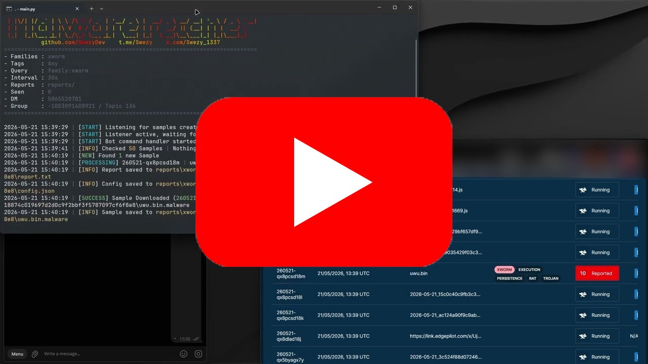
Task: Click Running status for the 1669.js row
Action: [597, 211]
